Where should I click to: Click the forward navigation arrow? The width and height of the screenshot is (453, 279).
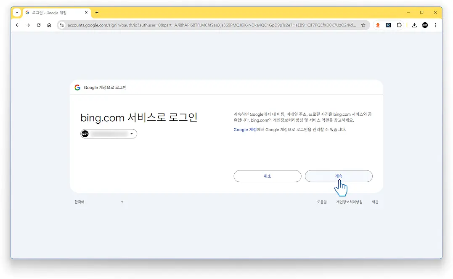tap(28, 25)
